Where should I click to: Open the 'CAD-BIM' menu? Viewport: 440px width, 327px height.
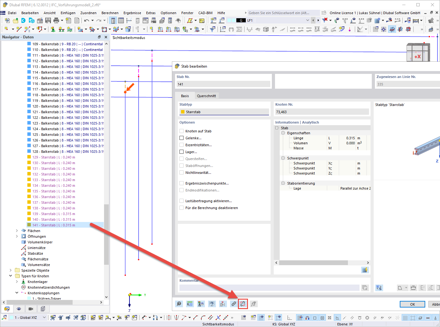click(x=206, y=13)
